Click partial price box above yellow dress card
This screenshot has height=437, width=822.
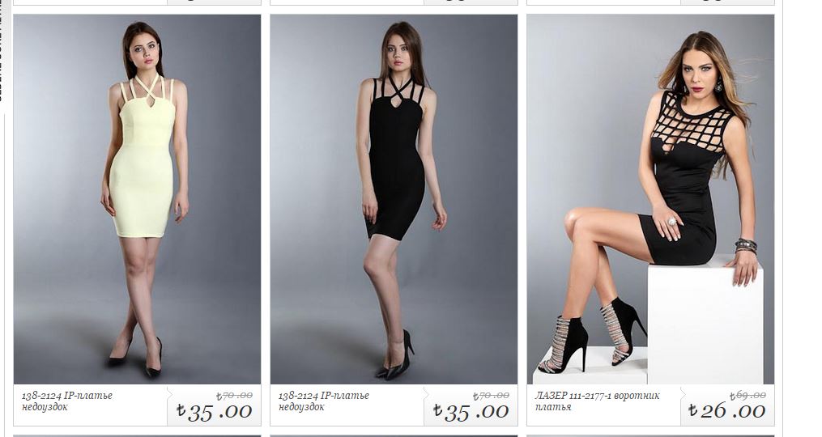pyautogui.click(x=213, y=2)
